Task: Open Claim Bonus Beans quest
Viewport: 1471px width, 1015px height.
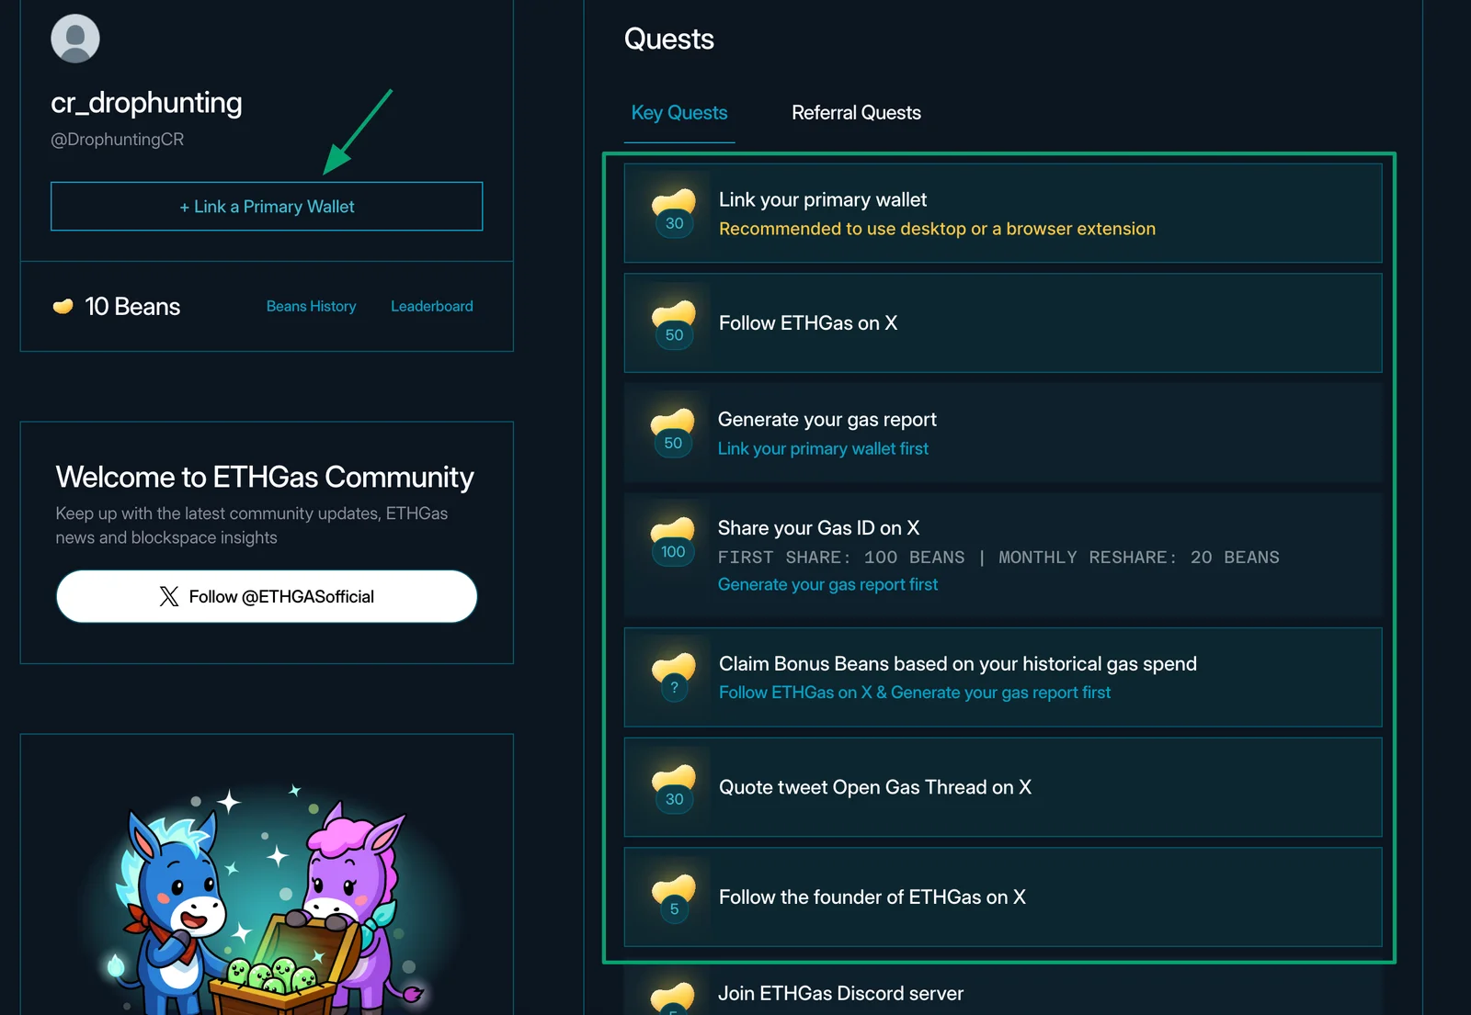Action: [1003, 678]
